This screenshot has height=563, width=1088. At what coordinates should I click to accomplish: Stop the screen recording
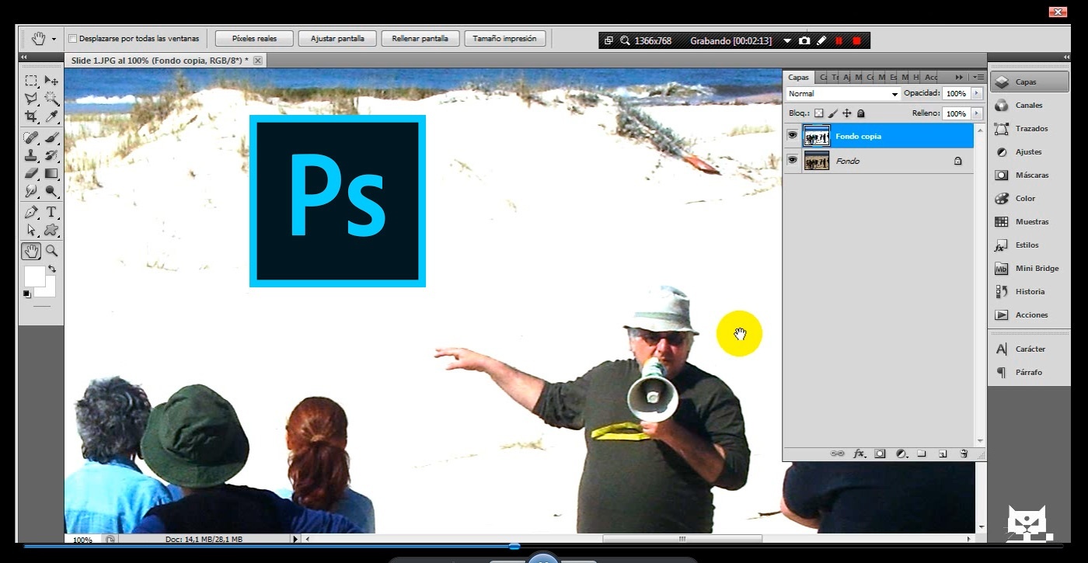tap(856, 40)
